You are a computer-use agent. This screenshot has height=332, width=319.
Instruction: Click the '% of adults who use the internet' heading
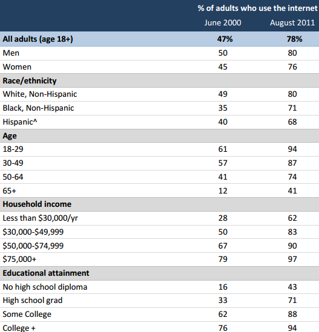(257, 8)
